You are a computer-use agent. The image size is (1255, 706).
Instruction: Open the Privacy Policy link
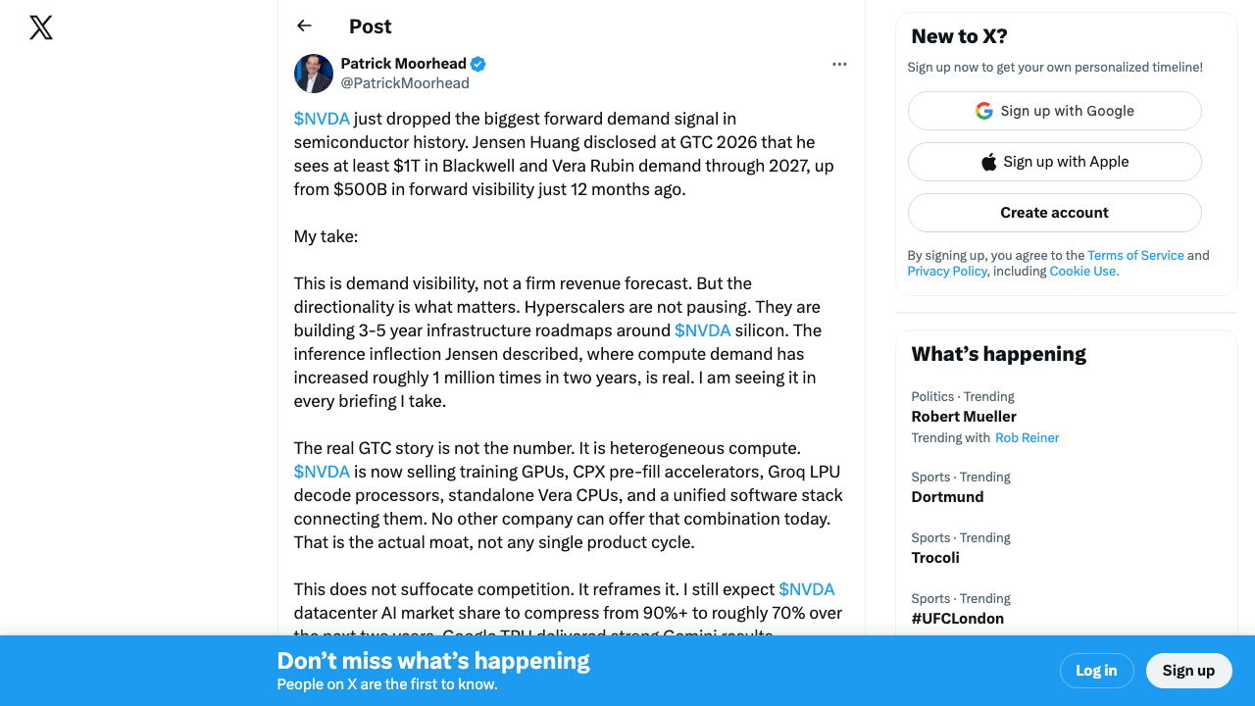pyautogui.click(x=947, y=271)
